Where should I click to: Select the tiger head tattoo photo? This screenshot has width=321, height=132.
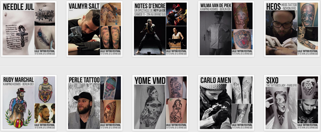[242, 39]
